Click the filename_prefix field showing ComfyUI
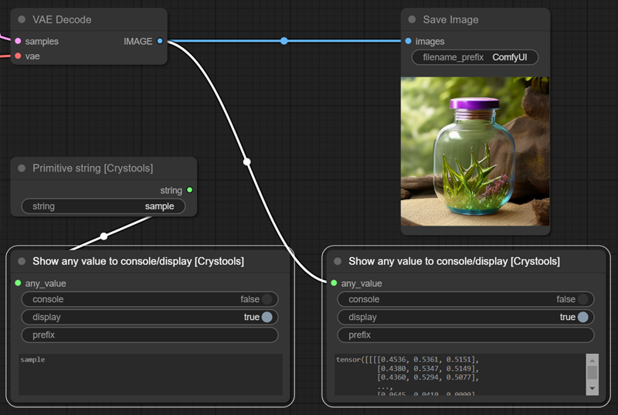618x415 pixels. pos(475,57)
